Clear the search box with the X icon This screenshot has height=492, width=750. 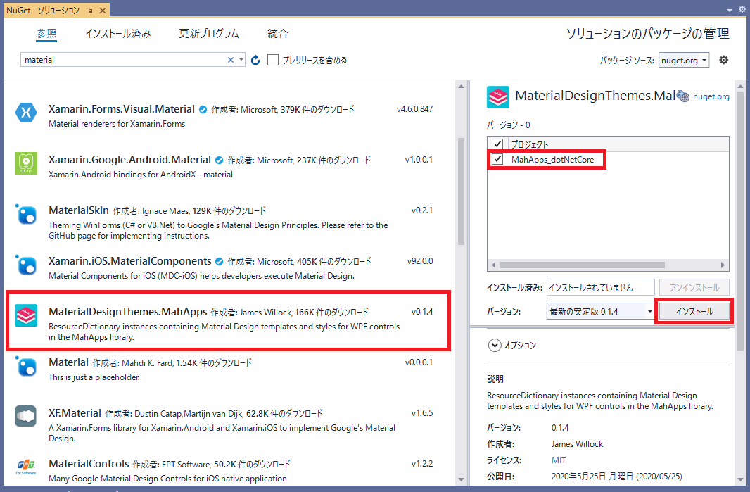[231, 60]
